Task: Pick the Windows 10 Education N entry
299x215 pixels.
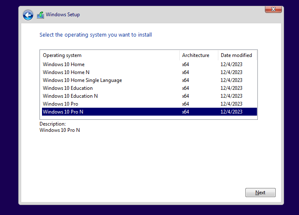Action: tap(70, 96)
